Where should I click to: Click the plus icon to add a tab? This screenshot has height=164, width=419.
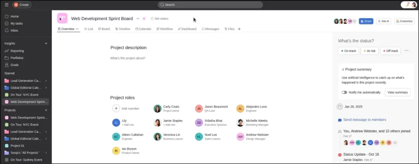[239, 29]
